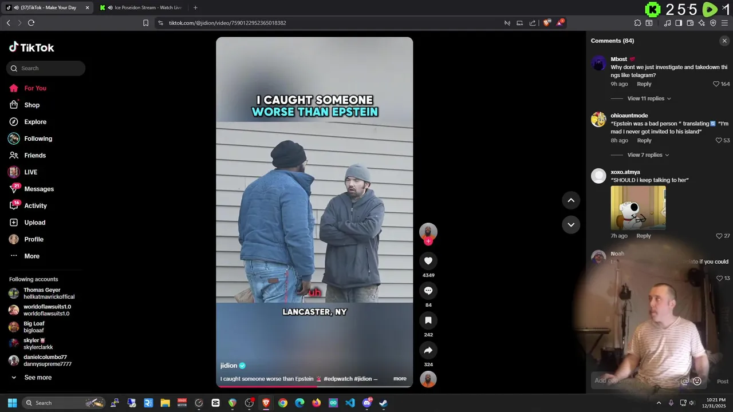
Task: Expand See more following accounts
Action: point(38,378)
